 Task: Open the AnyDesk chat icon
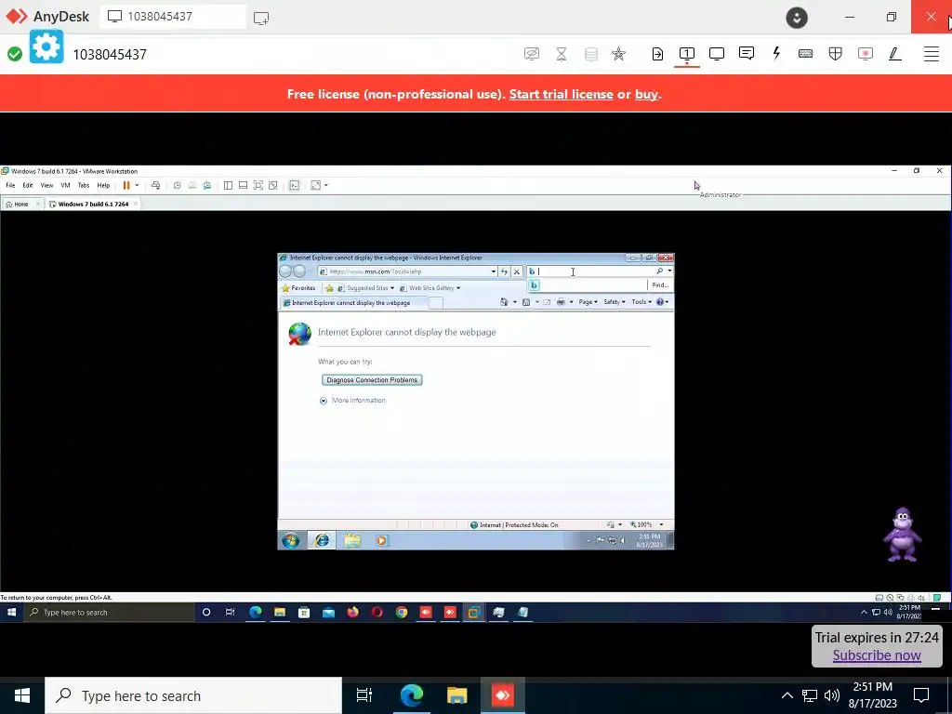pos(747,53)
